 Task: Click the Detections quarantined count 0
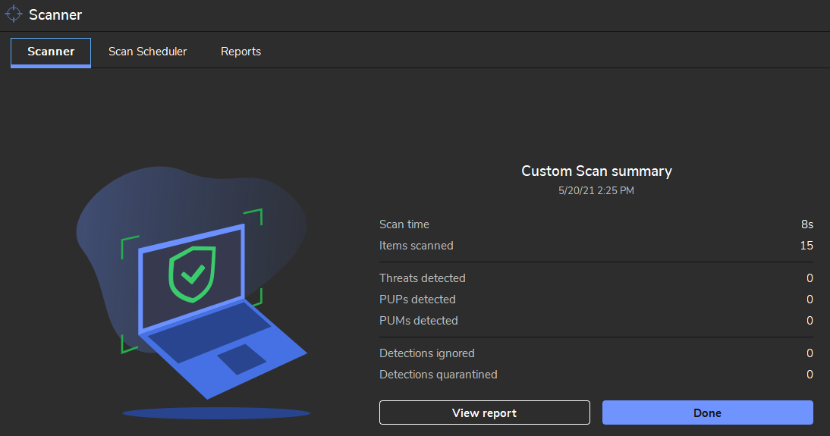tap(810, 375)
